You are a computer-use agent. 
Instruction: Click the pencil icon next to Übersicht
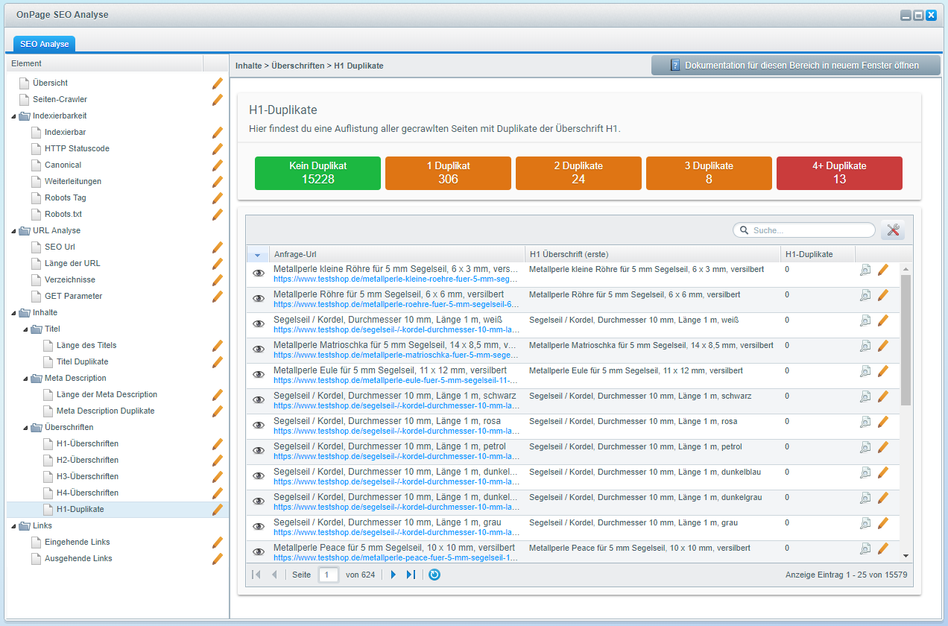pyautogui.click(x=218, y=83)
